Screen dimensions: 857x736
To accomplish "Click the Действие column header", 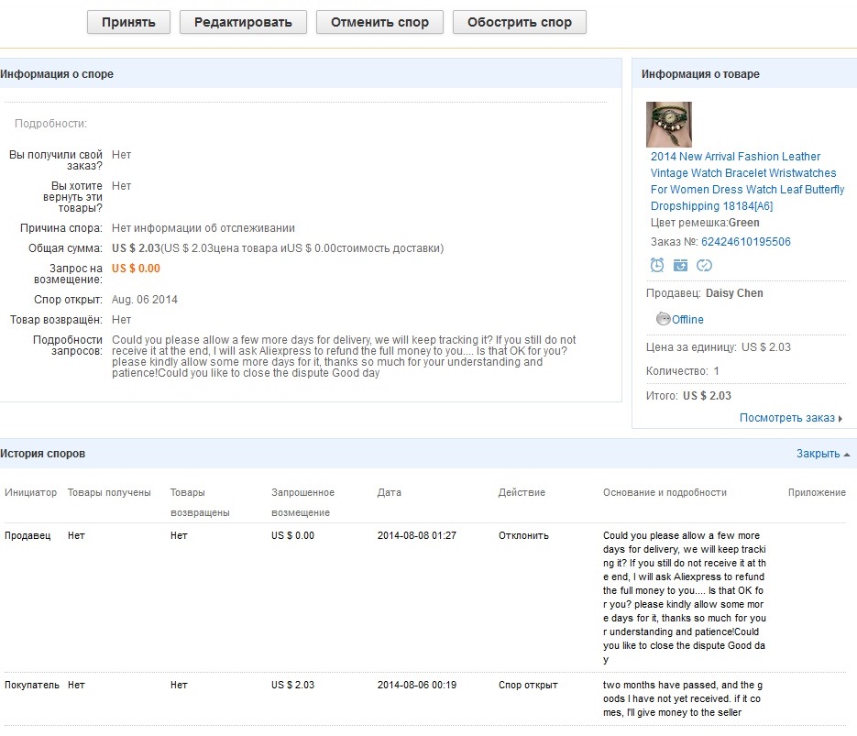I will (522, 492).
